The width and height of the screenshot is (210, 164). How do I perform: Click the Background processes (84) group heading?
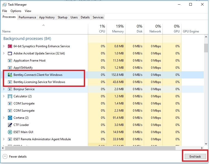pos(27,39)
